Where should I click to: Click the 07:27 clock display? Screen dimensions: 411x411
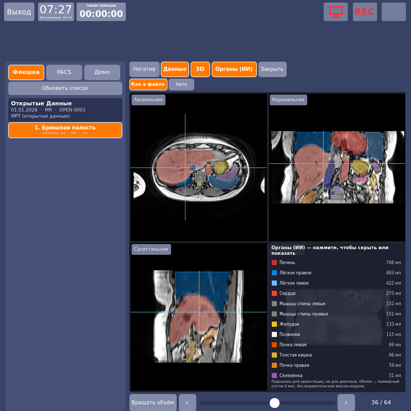[56, 12]
